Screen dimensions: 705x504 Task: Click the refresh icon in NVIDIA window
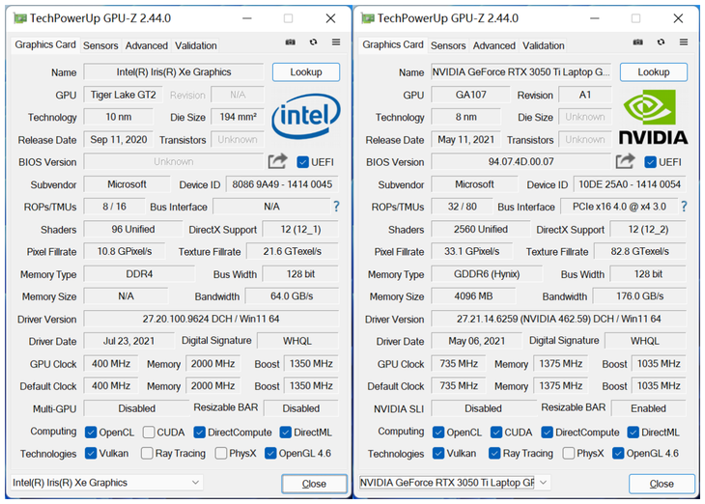[x=661, y=42]
